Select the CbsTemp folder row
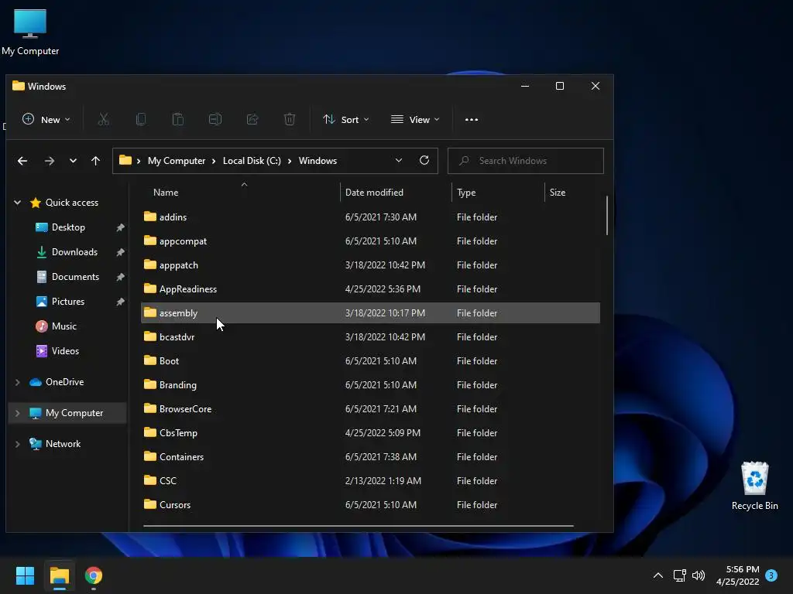Screen dimensions: 793x594 coord(370,433)
